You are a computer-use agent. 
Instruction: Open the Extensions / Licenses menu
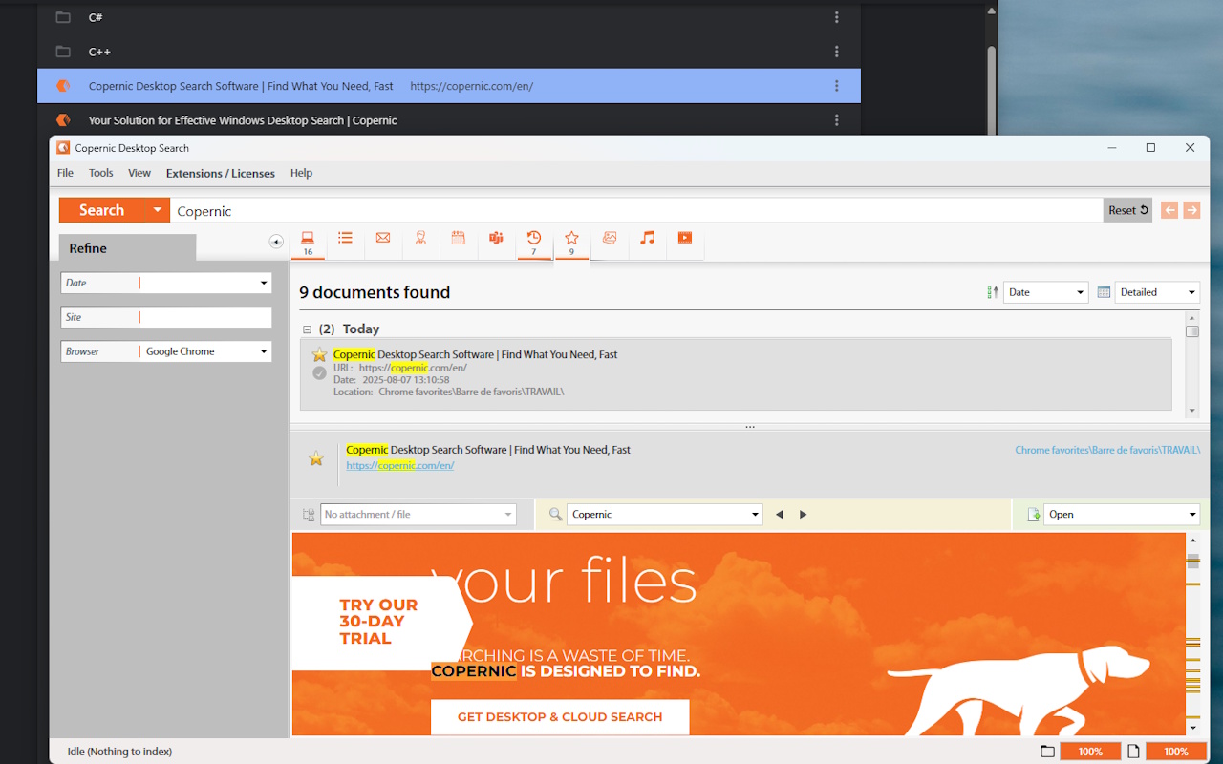tap(220, 173)
